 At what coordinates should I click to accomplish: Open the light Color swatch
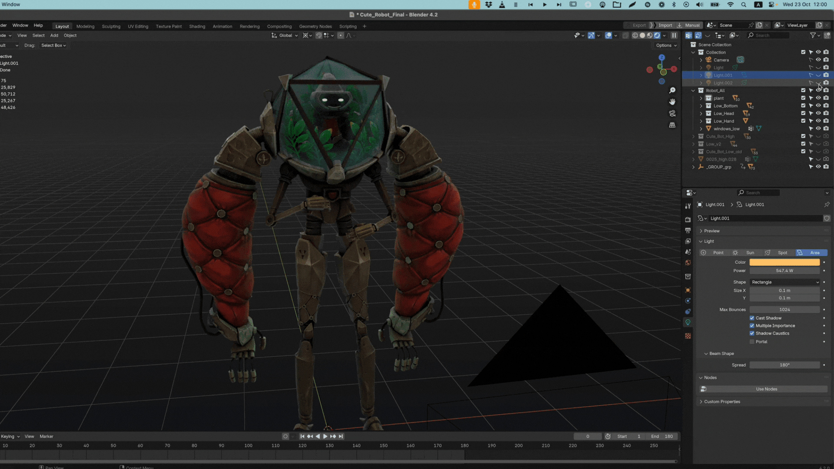point(784,262)
